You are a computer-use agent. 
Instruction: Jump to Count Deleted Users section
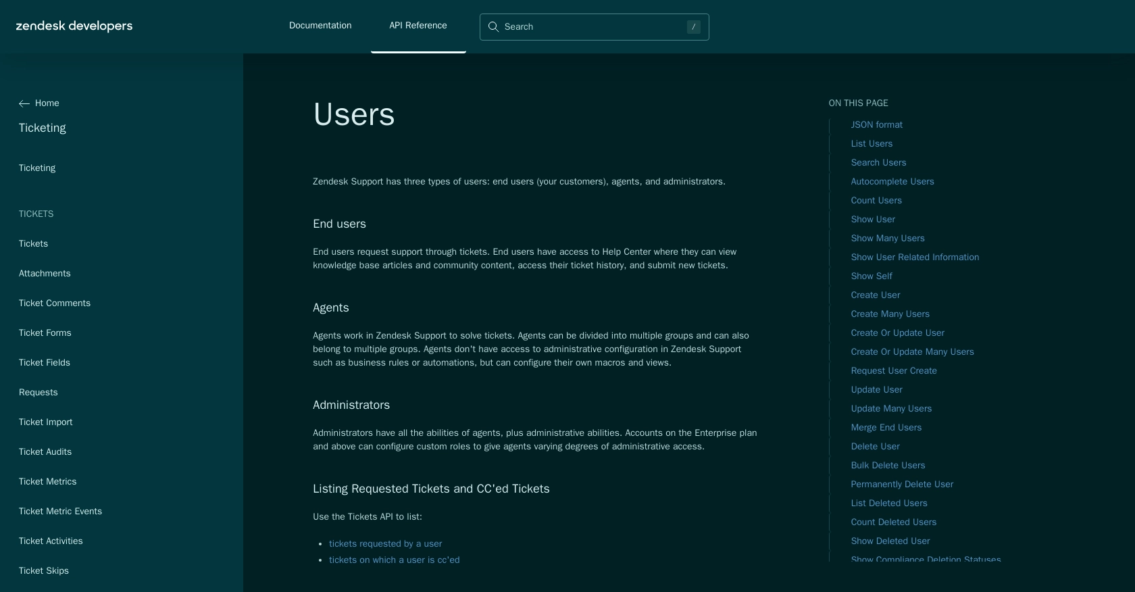(x=894, y=522)
